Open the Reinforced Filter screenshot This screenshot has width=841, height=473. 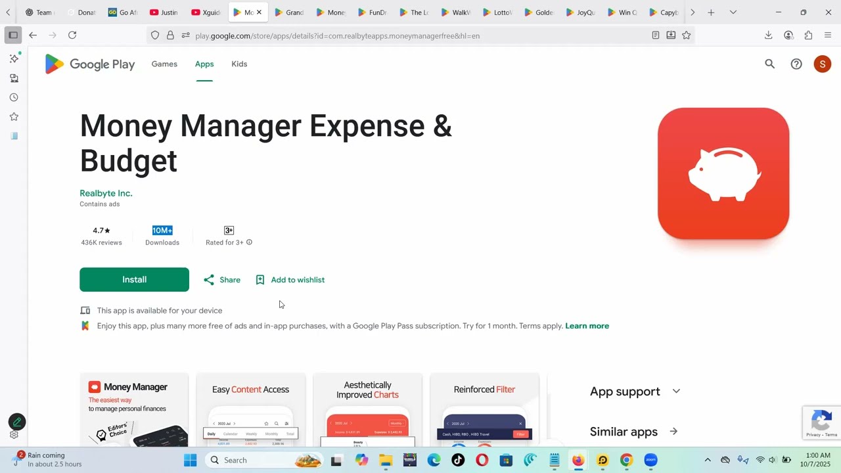pyautogui.click(x=484, y=410)
